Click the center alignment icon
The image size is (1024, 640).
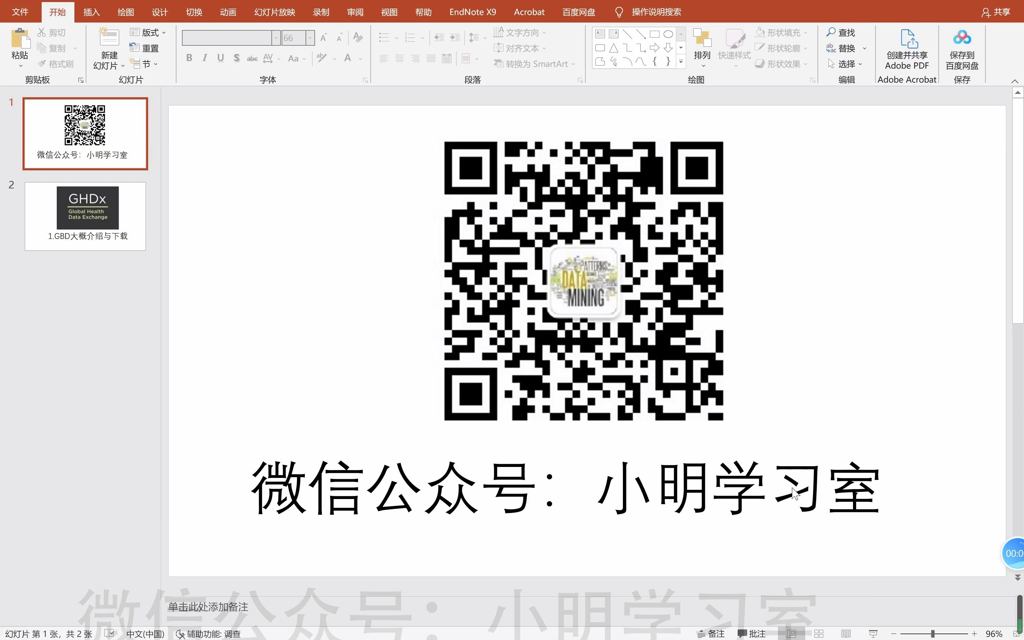[x=399, y=58]
